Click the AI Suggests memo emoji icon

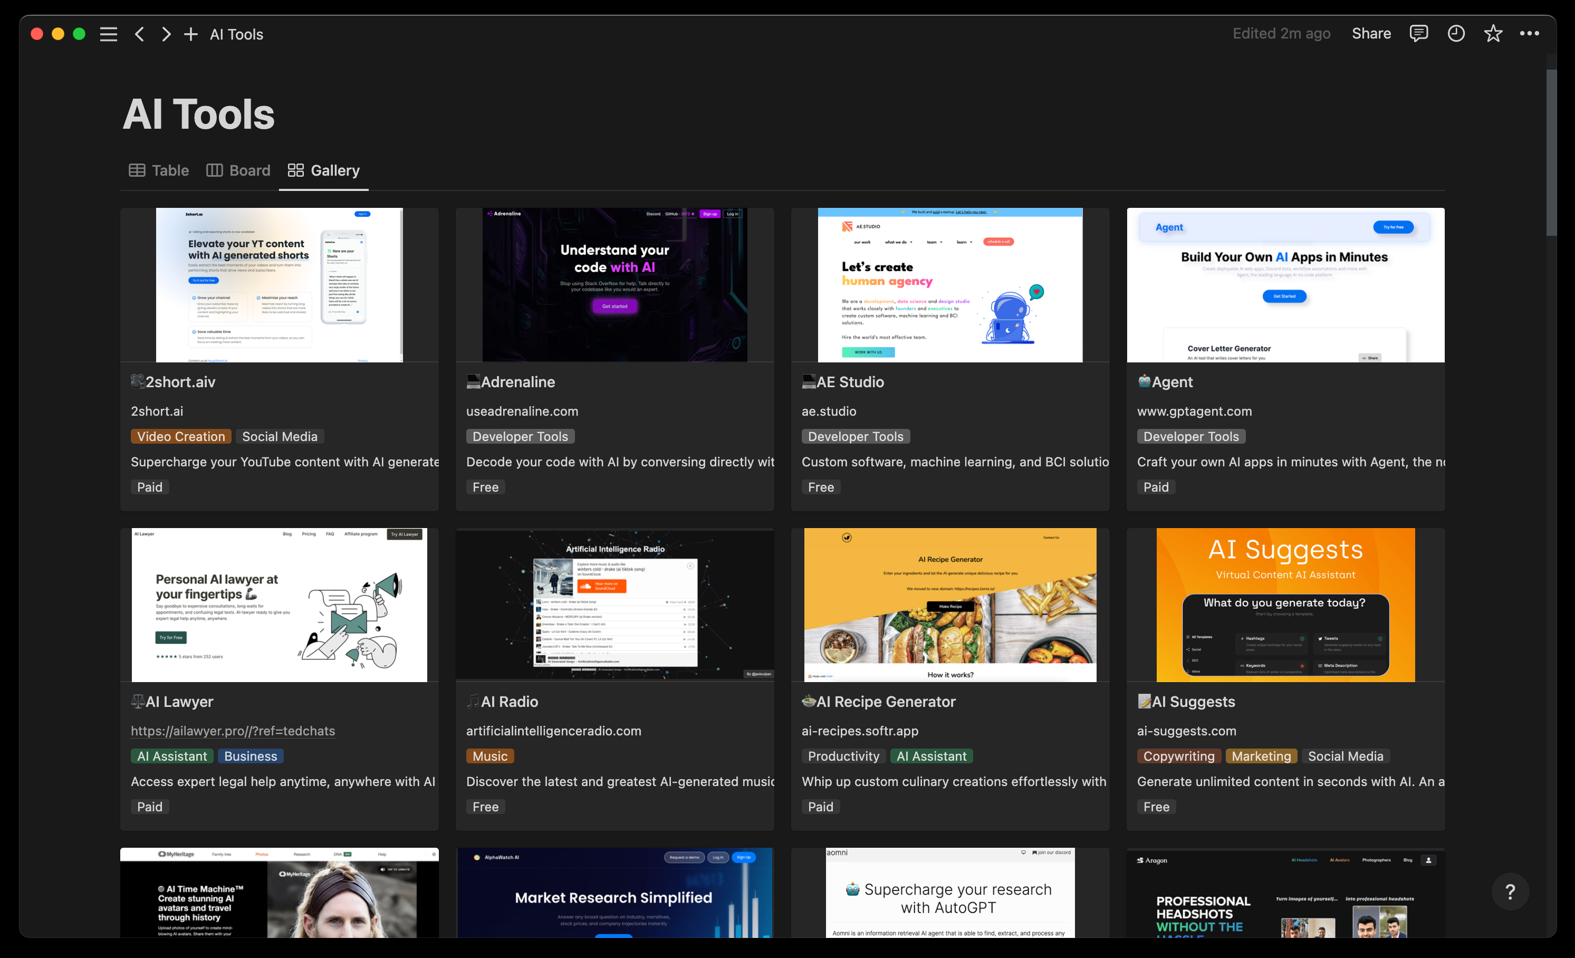click(x=1144, y=701)
